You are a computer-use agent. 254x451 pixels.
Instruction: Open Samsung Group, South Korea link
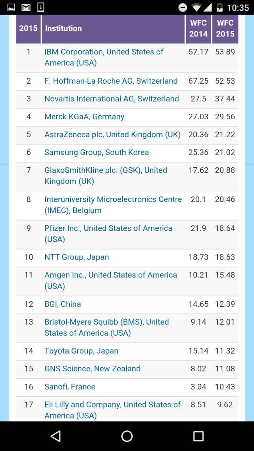(x=97, y=152)
